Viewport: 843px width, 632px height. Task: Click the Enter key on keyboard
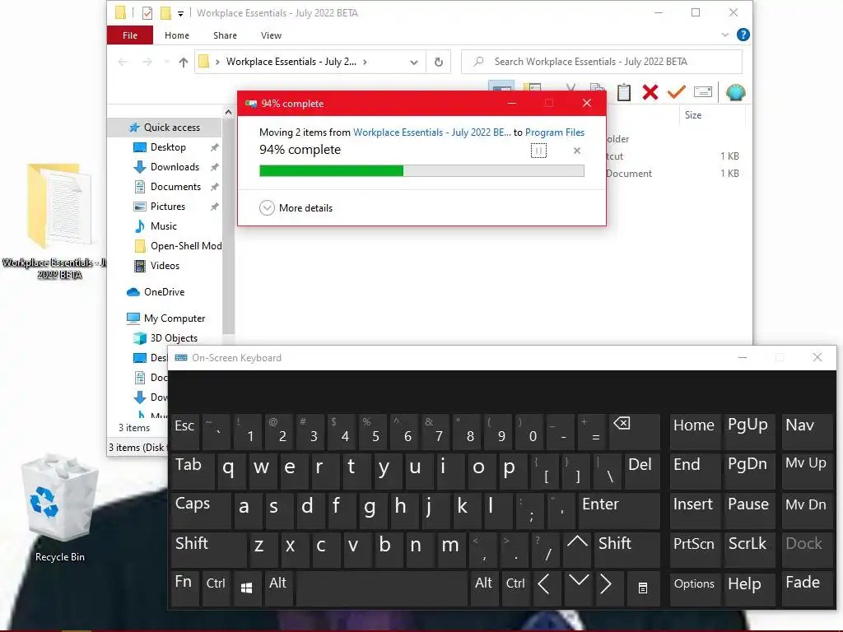[x=619, y=510]
